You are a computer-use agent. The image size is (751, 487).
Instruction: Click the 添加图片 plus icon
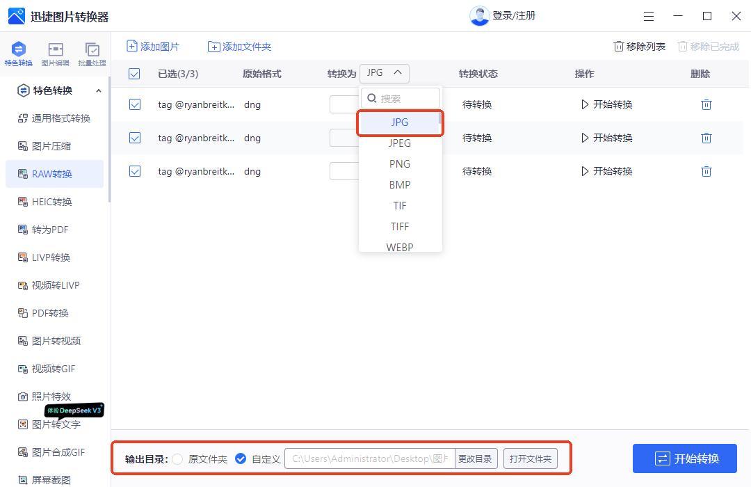click(x=132, y=47)
